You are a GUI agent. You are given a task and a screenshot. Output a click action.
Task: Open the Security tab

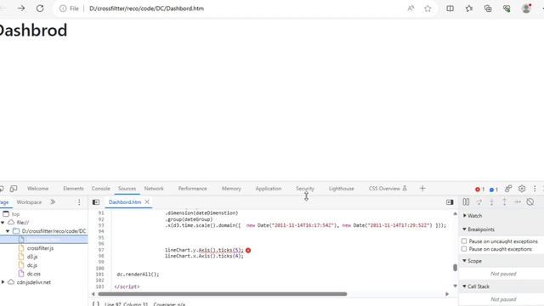(304, 189)
